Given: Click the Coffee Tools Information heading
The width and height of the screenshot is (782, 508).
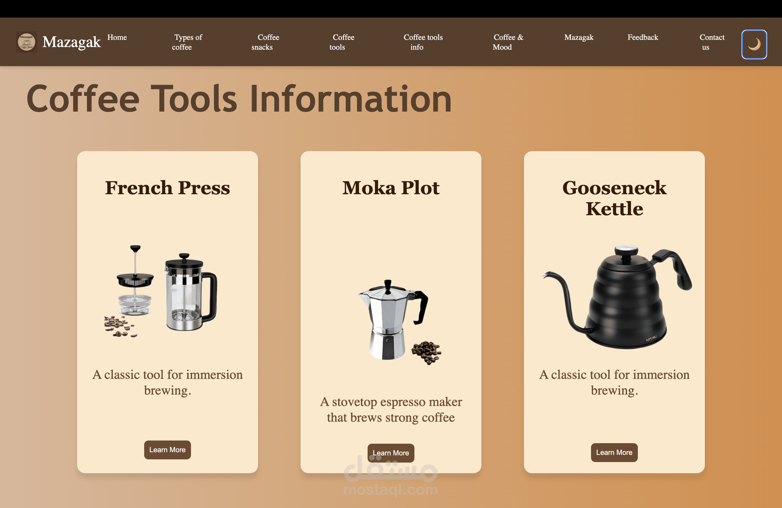Looking at the screenshot, I should 239,99.
